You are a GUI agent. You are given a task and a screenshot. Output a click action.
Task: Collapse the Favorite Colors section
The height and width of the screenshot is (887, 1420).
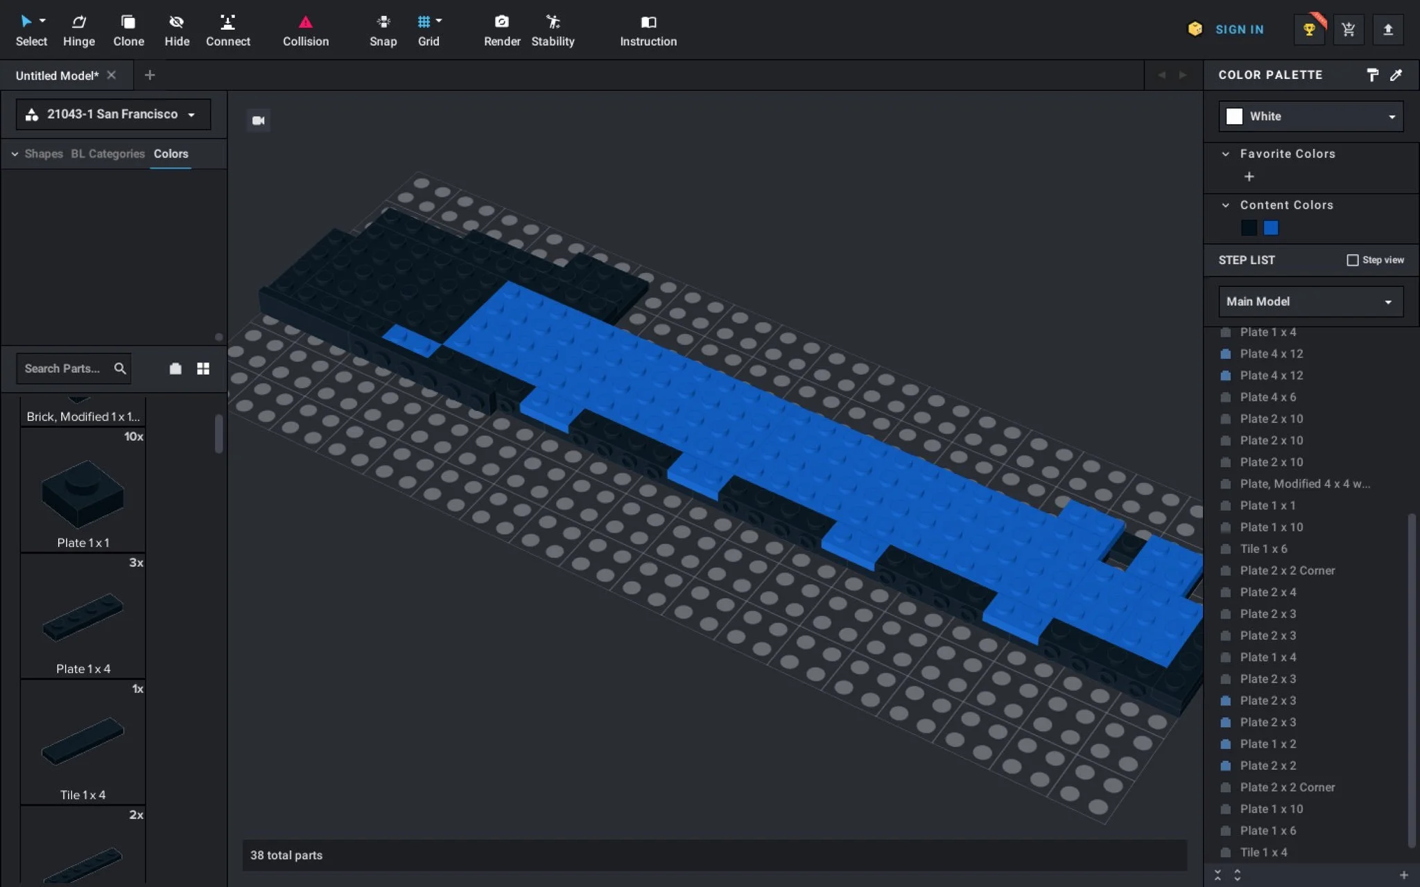pos(1226,154)
